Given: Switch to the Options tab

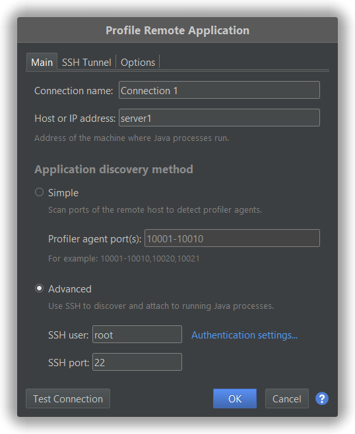Looking at the screenshot, I should pos(138,63).
